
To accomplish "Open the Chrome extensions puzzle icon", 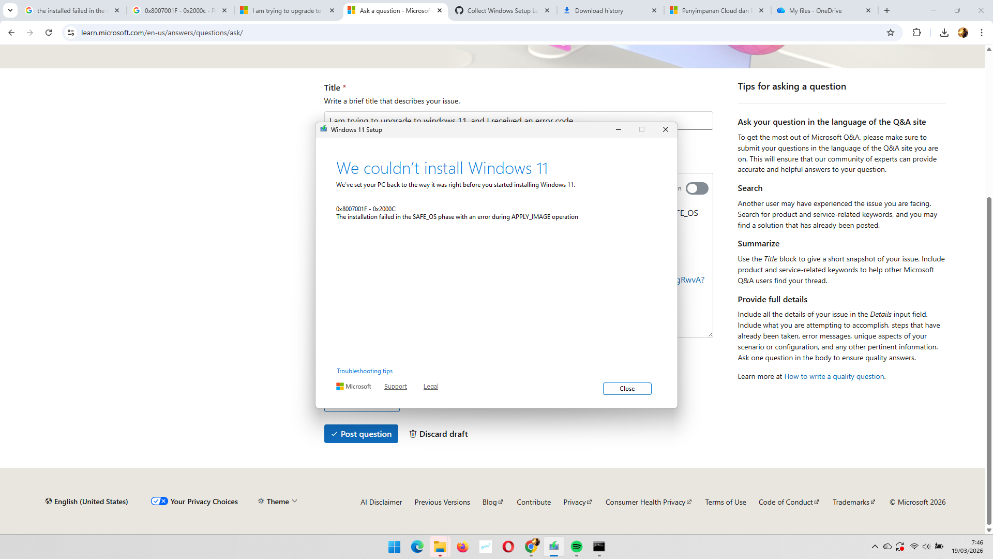I will tap(916, 33).
